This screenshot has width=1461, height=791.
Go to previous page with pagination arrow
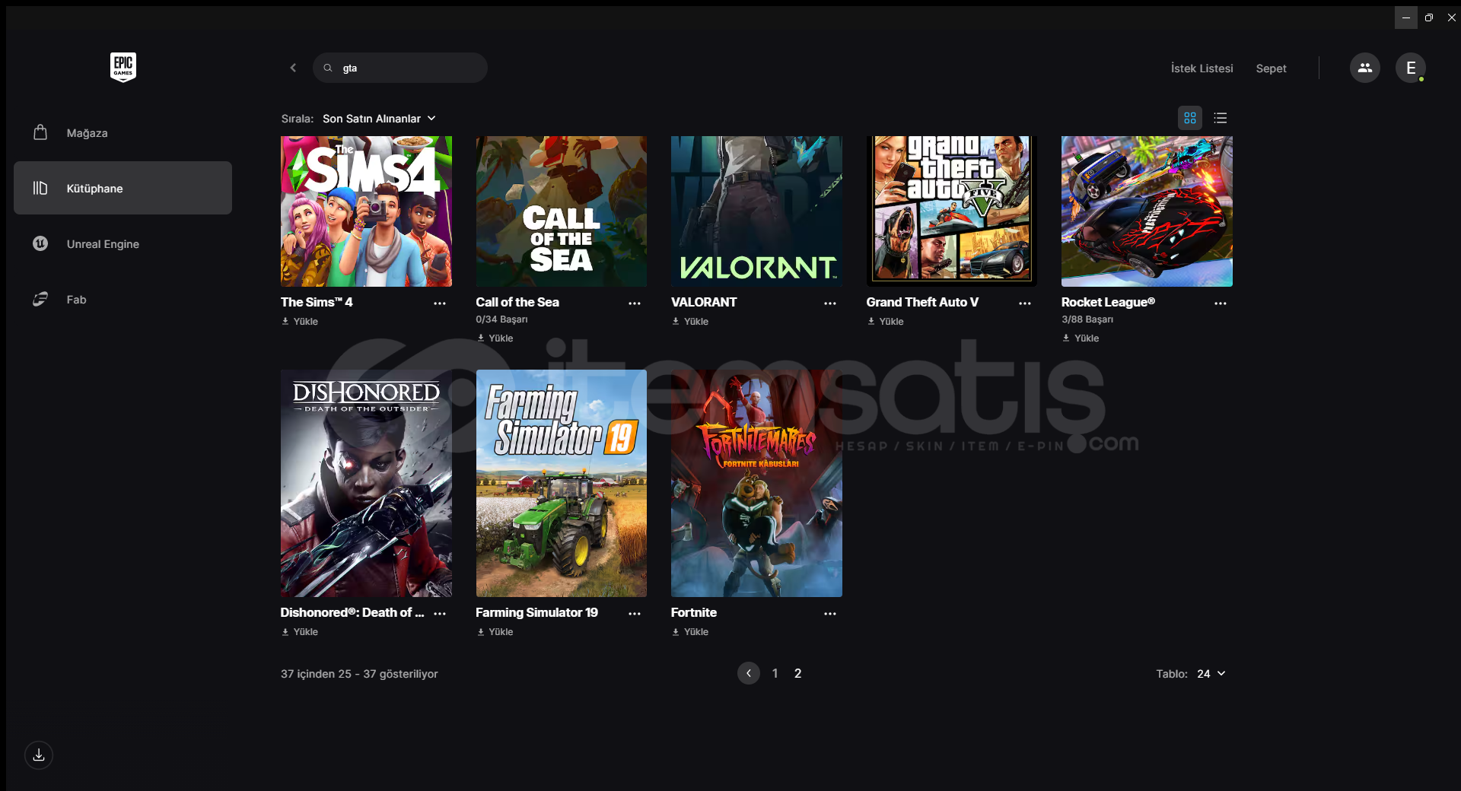pyautogui.click(x=748, y=673)
